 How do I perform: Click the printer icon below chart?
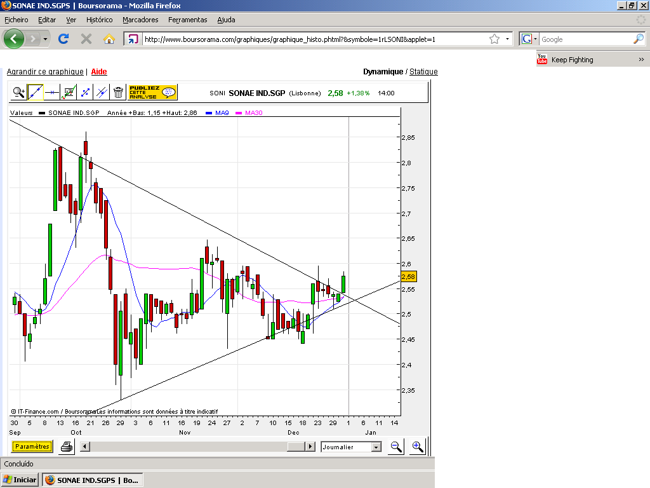pos(67,447)
